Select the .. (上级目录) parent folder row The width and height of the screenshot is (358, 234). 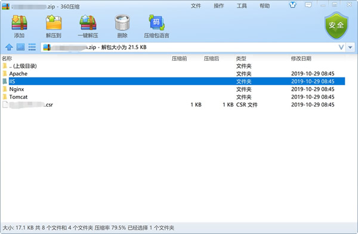(x=174, y=66)
